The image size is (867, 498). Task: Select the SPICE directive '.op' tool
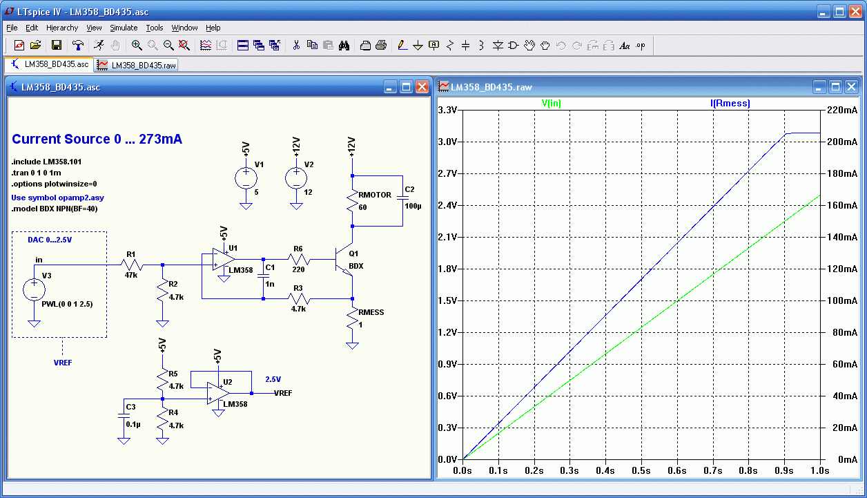641,46
